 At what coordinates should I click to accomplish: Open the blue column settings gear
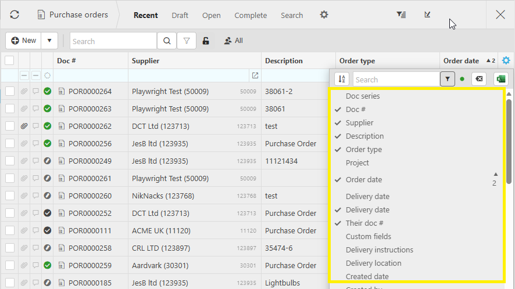coord(506,60)
